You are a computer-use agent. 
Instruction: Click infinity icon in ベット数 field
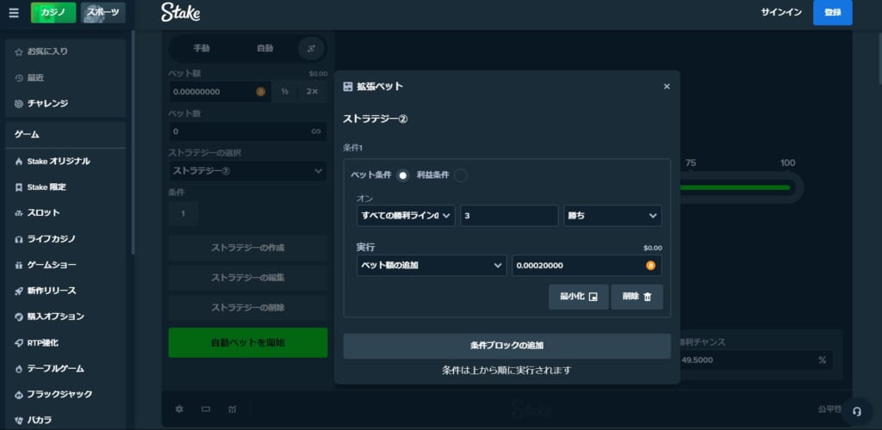[316, 132]
